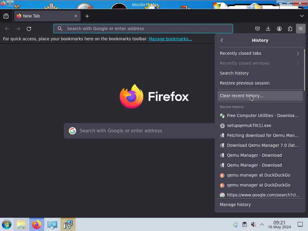The image size is (308, 231).
Task: Click the diamond button in title bar
Action: click(x=10, y=3)
